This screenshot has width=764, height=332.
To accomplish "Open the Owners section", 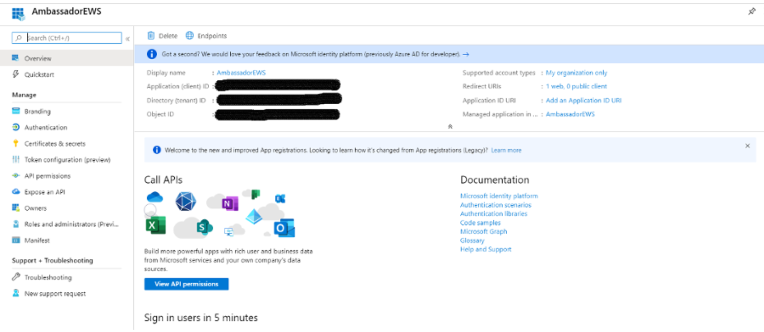I will [x=35, y=208].
